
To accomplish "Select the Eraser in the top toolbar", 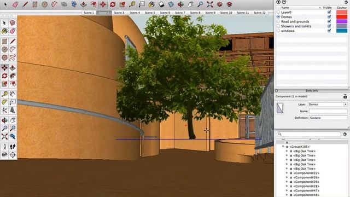I will 15,4.
